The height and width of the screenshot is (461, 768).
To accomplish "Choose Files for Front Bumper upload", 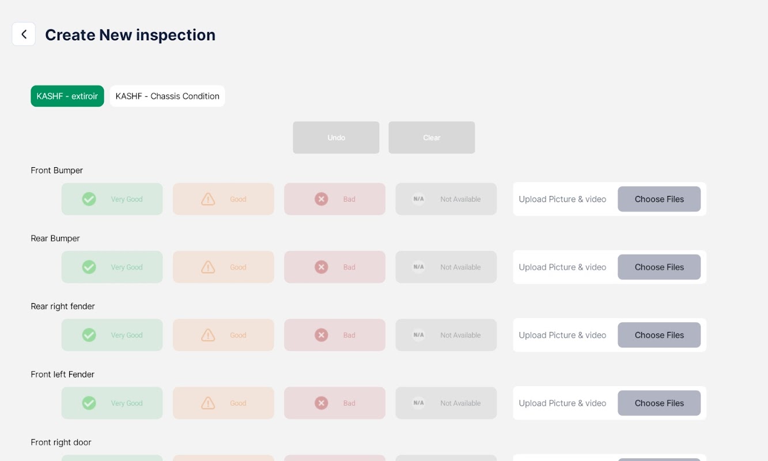I will [659, 199].
